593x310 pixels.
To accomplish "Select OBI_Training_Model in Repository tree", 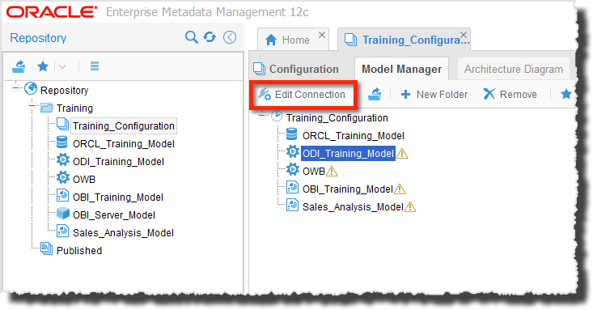I will (x=118, y=197).
